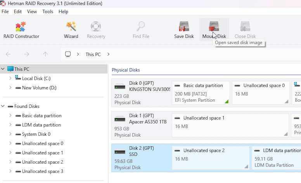Image resolution: width=301 pixels, height=183 pixels.
Task: Select Local Disk (C:) in tree
Action: (36, 79)
